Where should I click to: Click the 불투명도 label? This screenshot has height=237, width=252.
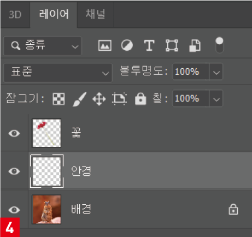click(x=144, y=71)
